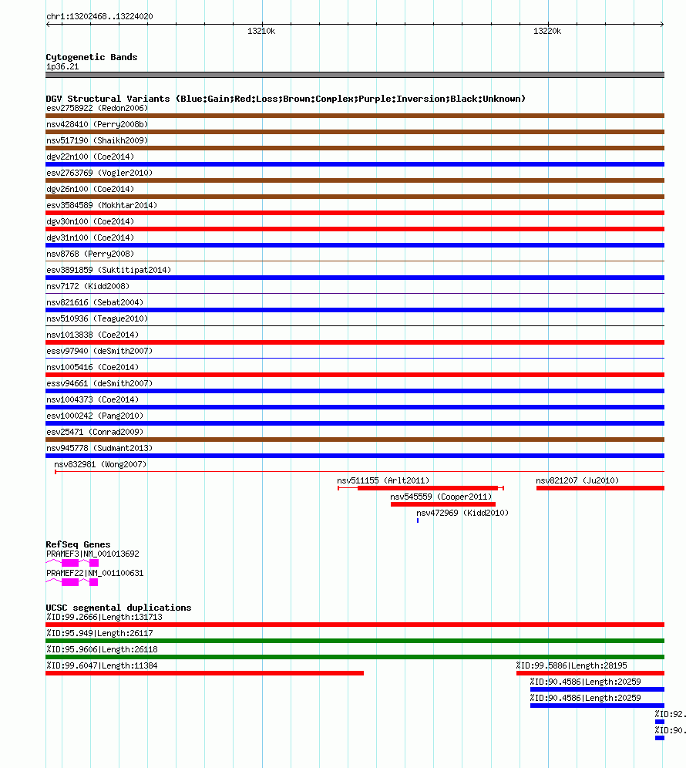Click nsv1013838 (Coe2014) label
686x768 pixels.
(92, 335)
